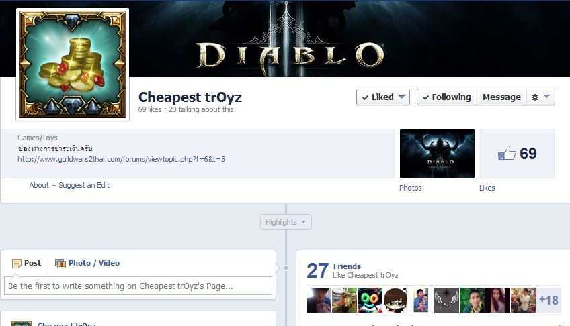This screenshot has height=326, width=570.
Task: Click the Diablo Photos thumbnail
Action: click(x=437, y=154)
